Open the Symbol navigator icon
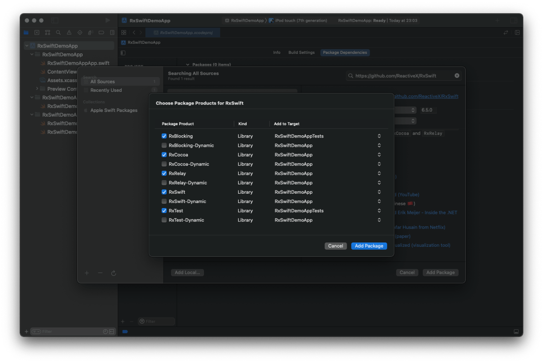Image resolution: width=543 pixels, height=363 pixels. click(x=48, y=33)
